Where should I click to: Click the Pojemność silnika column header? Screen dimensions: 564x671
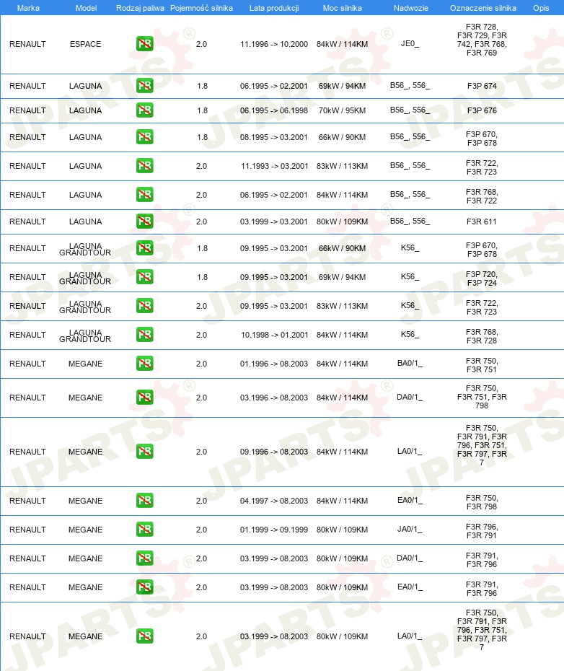click(201, 8)
